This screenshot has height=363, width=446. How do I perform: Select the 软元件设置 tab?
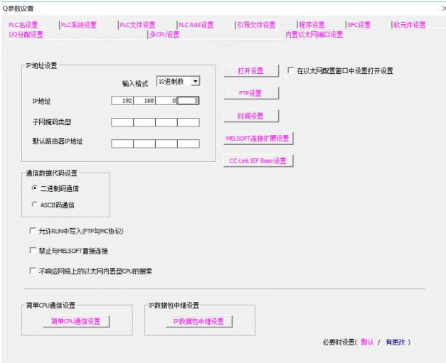tap(409, 26)
